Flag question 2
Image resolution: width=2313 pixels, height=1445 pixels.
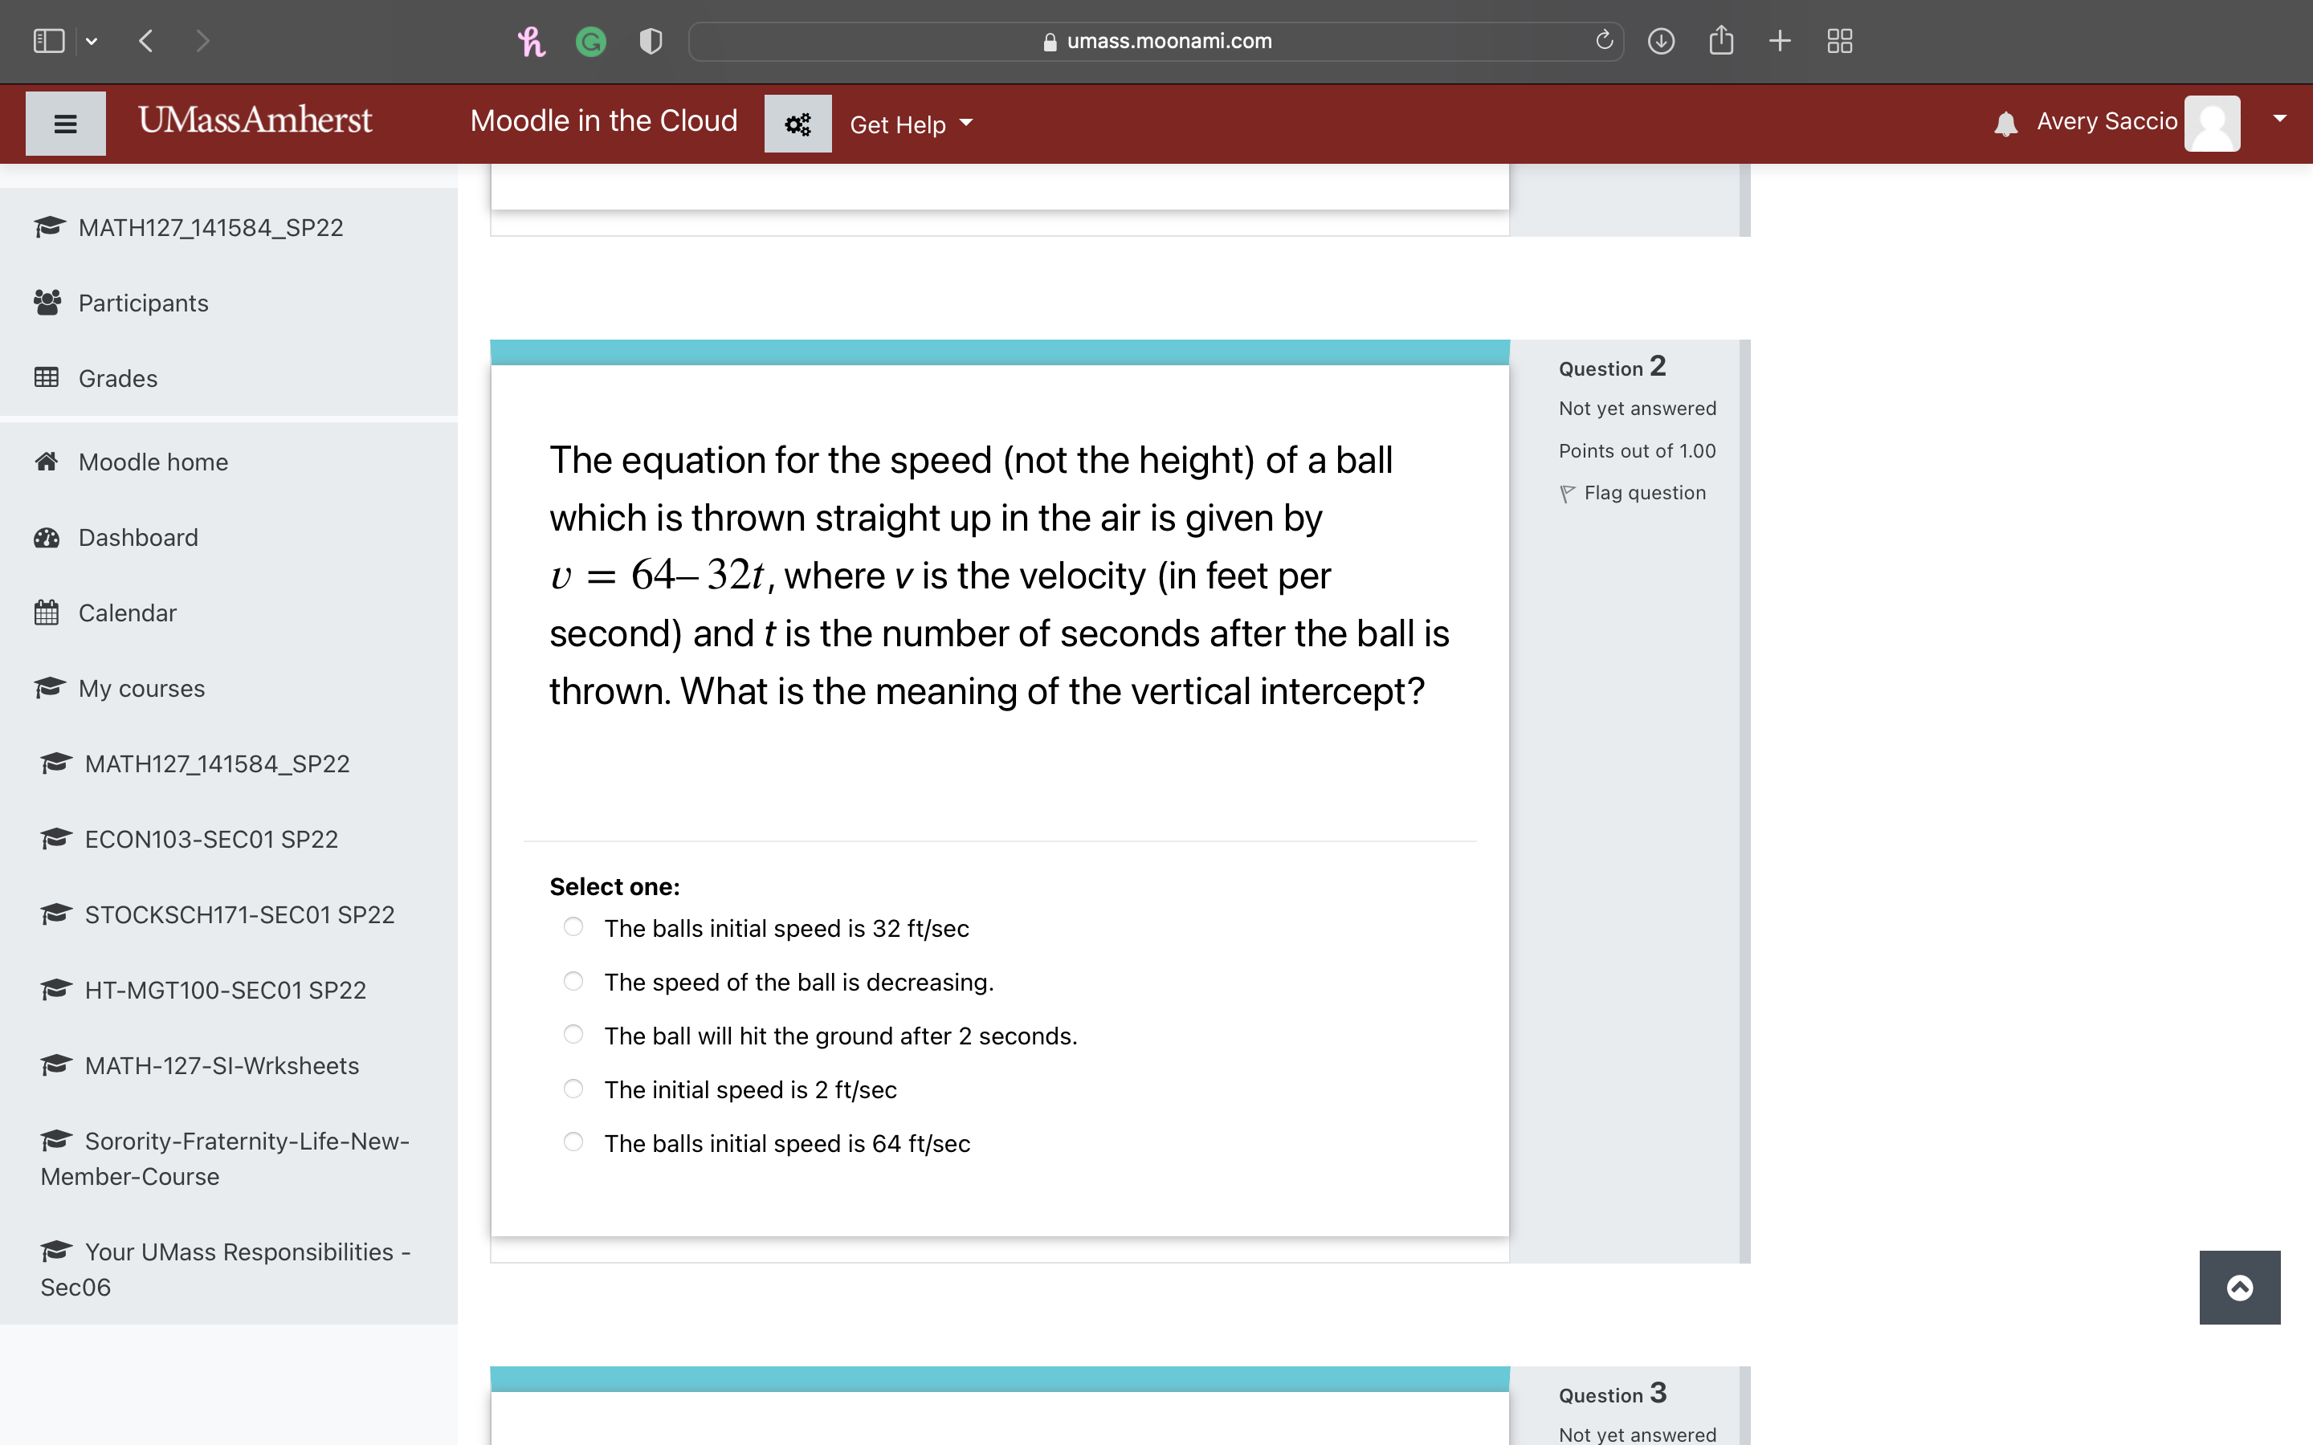coord(1633,492)
